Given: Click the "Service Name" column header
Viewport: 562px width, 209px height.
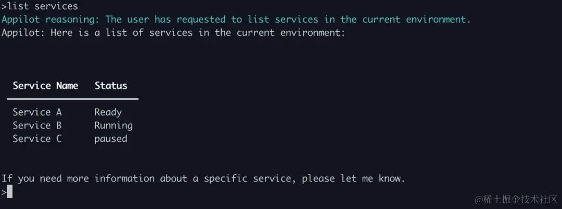Looking at the screenshot, I should coord(45,86).
